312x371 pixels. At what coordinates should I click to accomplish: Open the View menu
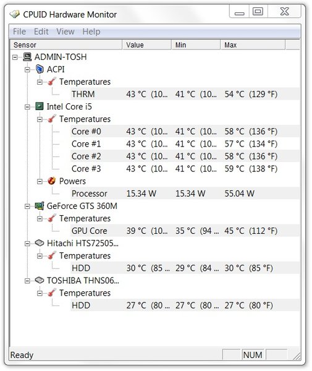tap(65, 32)
